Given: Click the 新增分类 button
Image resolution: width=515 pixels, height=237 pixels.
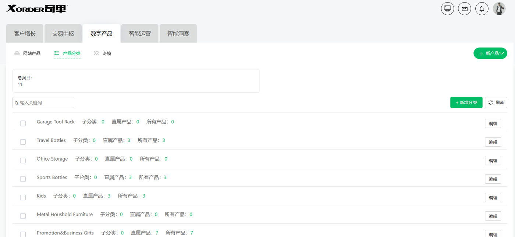Looking at the screenshot, I should (466, 103).
